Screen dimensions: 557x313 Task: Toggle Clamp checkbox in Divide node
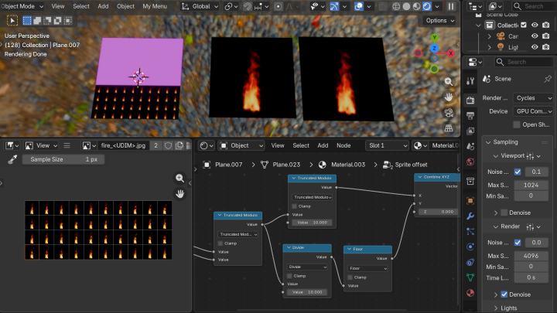pyautogui.click(x=289, y=276)
